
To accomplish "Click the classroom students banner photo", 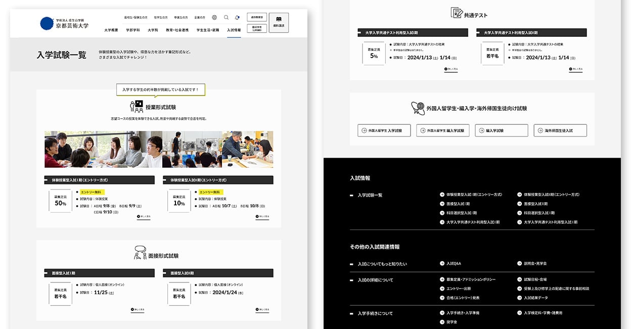I will (x=159, y=149).
